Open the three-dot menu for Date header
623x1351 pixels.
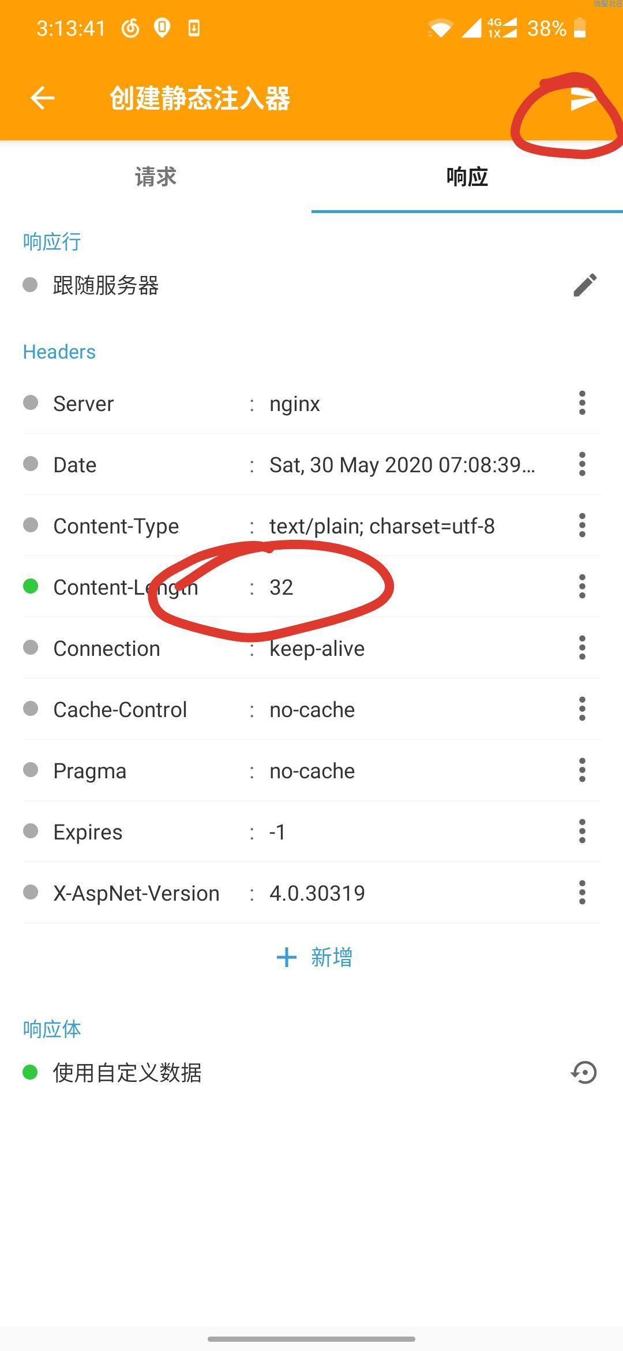[582, 464]
